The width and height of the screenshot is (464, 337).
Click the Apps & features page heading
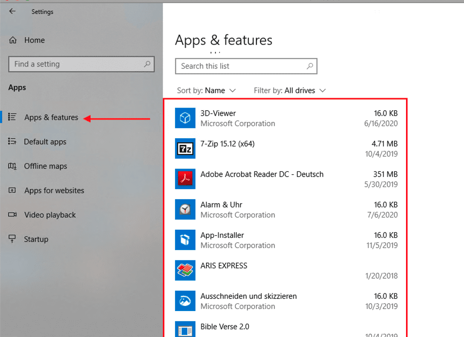223,40
